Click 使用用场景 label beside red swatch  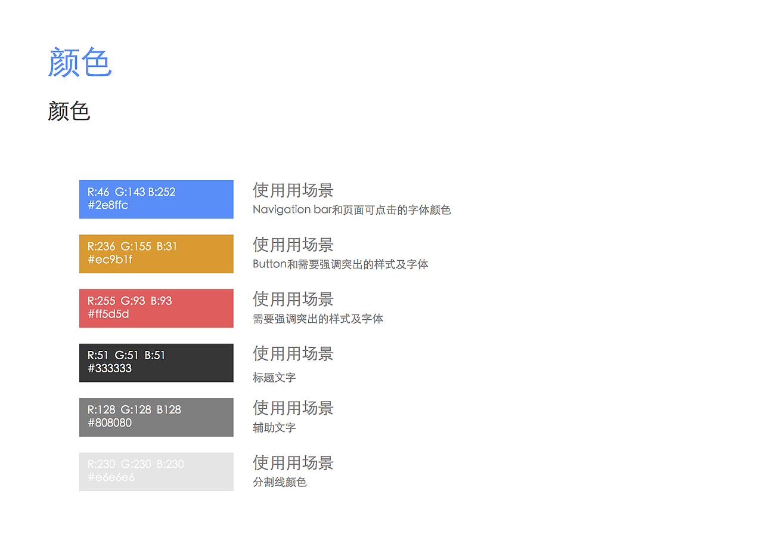coord(293,299)
